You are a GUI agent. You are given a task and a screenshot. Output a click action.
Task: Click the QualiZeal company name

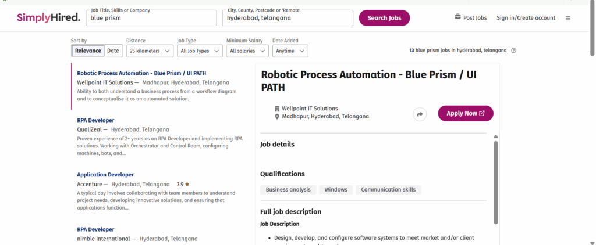point(89,129)
